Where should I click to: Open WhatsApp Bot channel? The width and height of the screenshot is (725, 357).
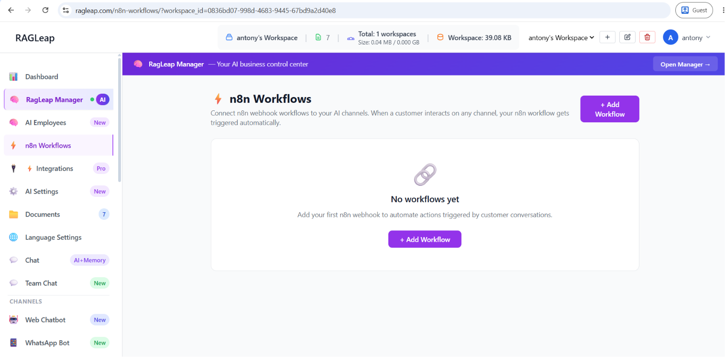point(59,343)
